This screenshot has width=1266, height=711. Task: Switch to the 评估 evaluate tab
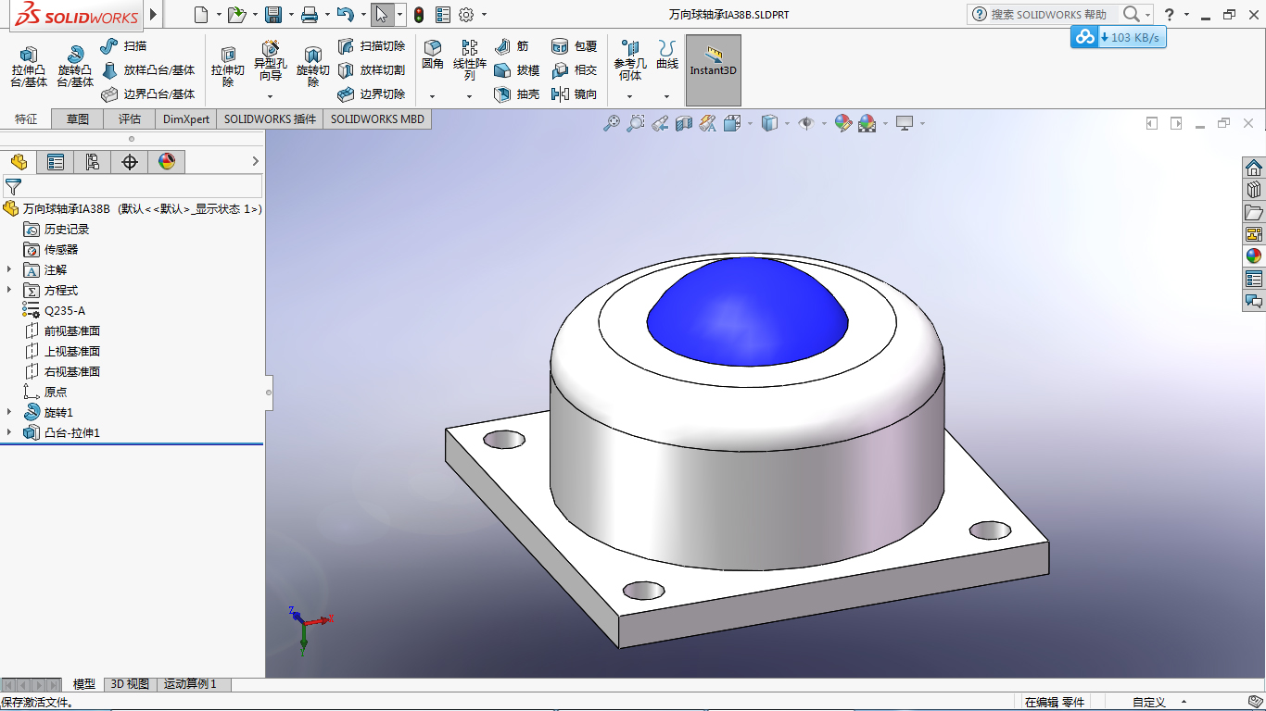click(130, 118)
